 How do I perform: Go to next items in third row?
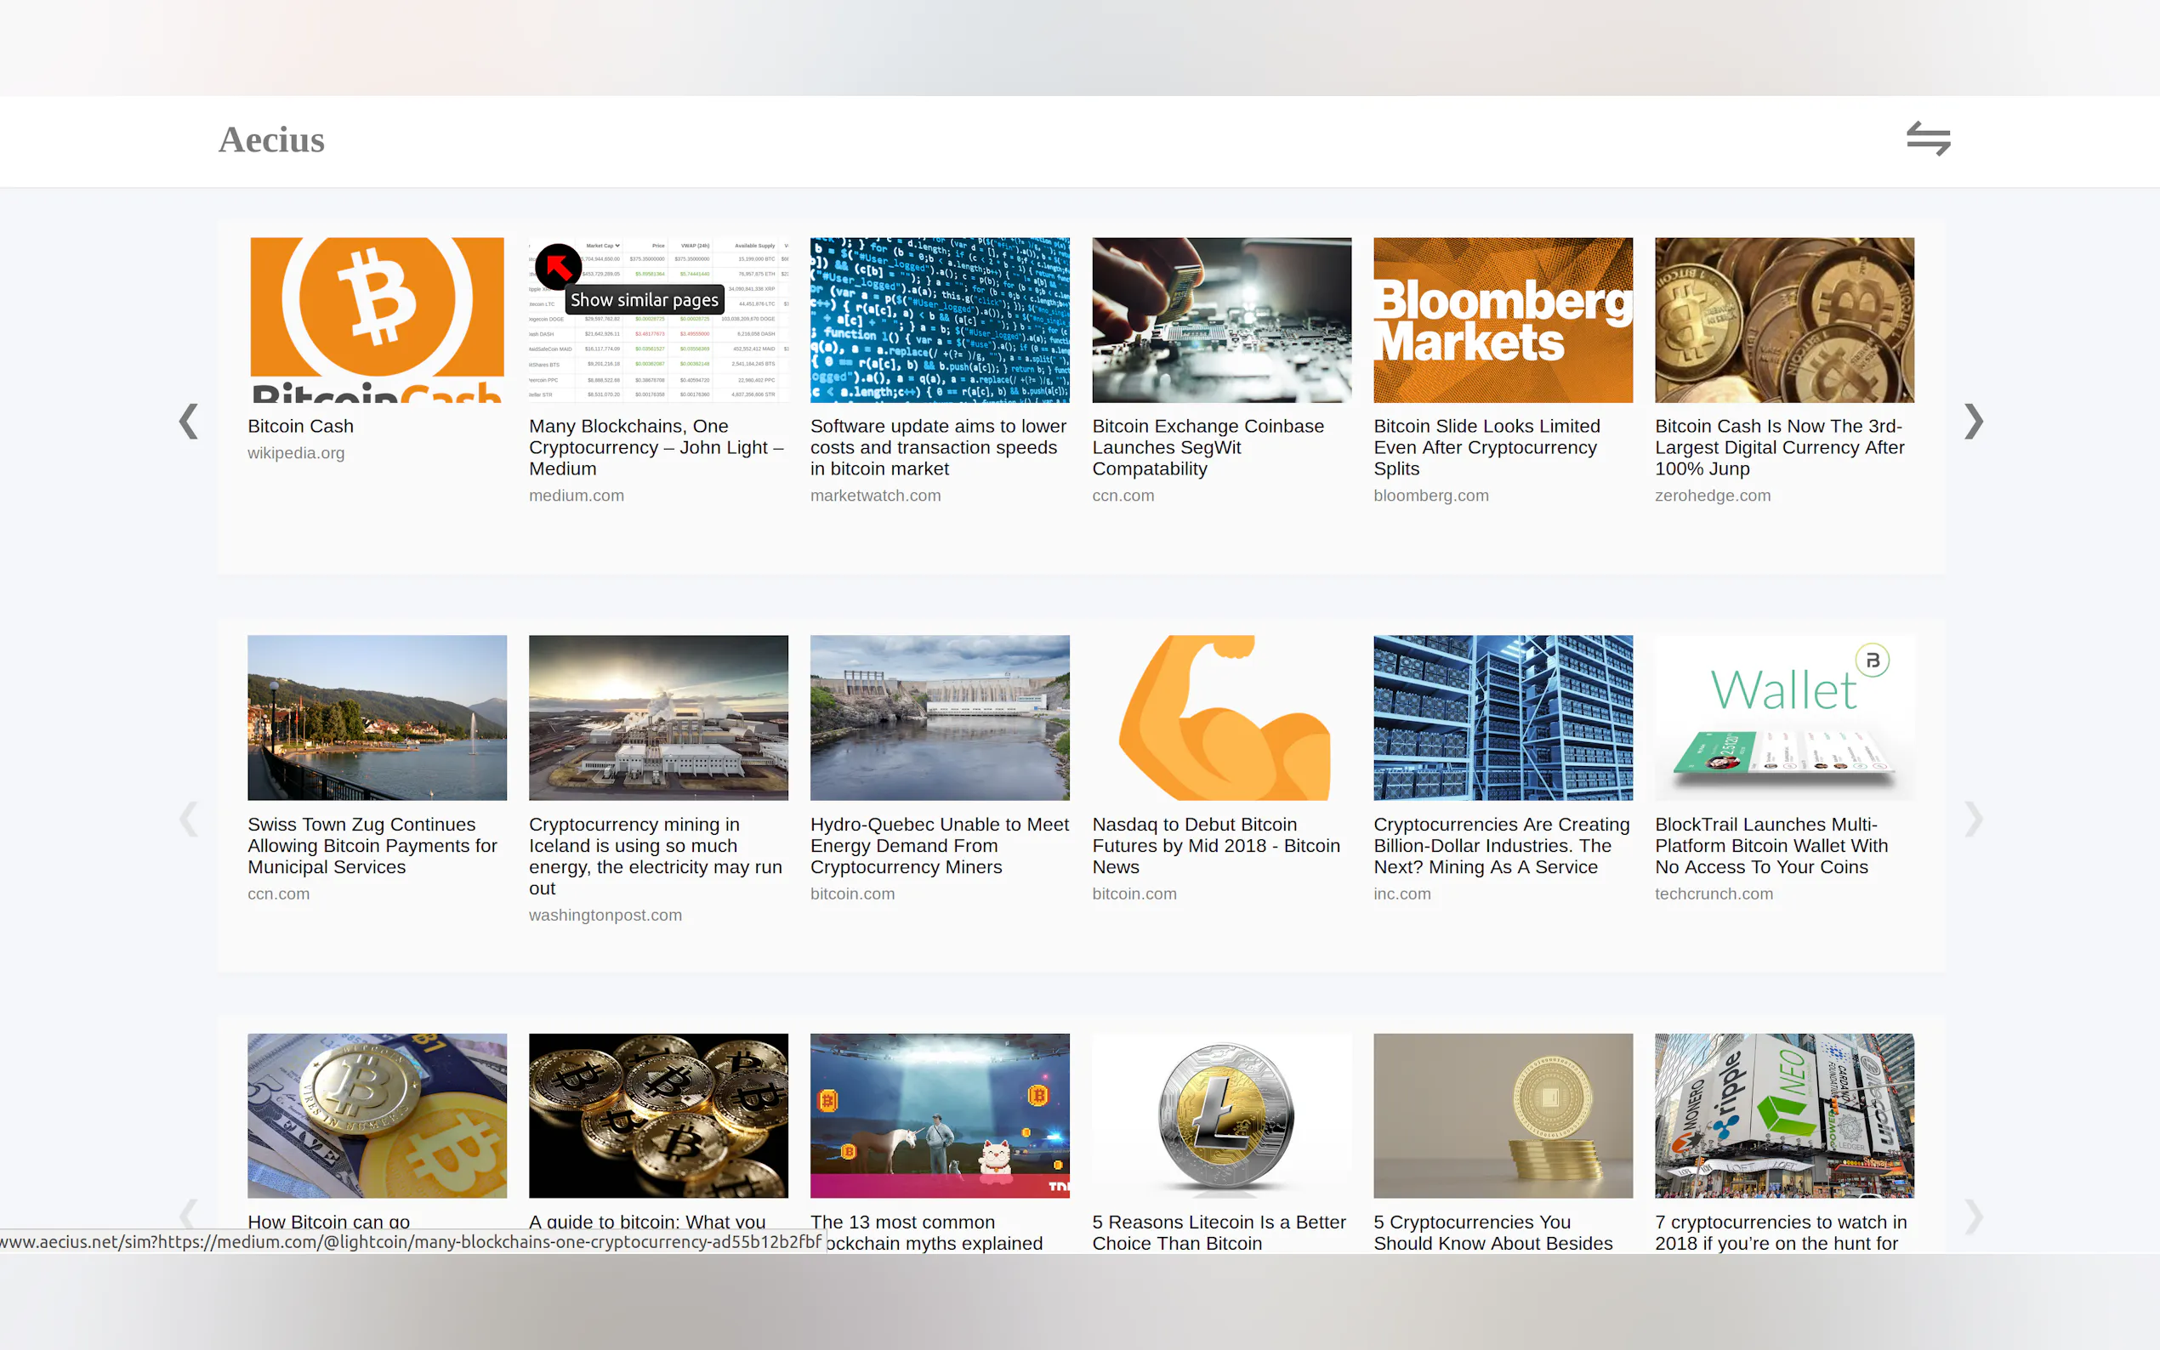[1974, 1216]
